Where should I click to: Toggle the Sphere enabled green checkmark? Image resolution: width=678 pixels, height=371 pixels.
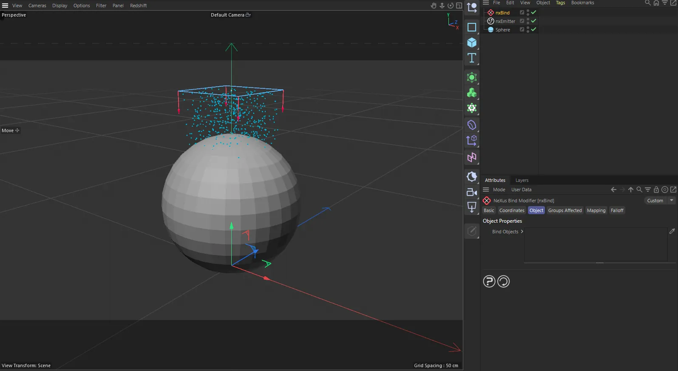(533, 29)
